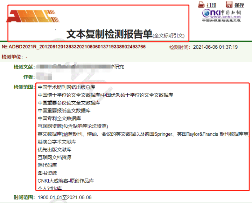Click the 检测文献 label
This screenshot has width=252, height=203.
[24, 67]
